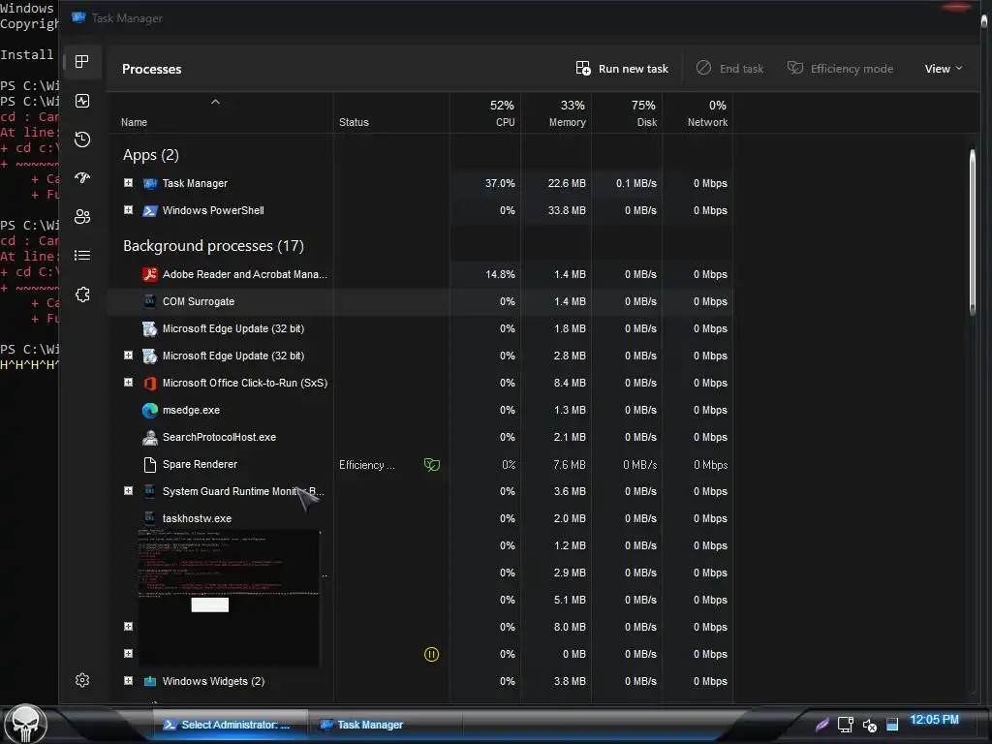992x744 pixels.
Task: Expand the Windows PowerShell row
Action: tap(129, 210)
